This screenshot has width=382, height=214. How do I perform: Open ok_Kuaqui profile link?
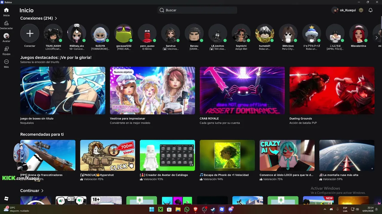(344, 10)
